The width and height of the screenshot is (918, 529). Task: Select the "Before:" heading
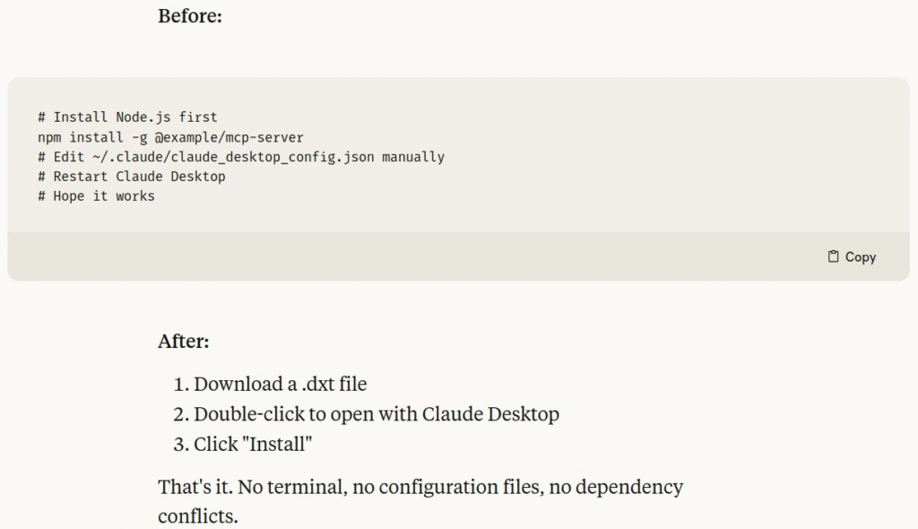click(x=190, y=16)
